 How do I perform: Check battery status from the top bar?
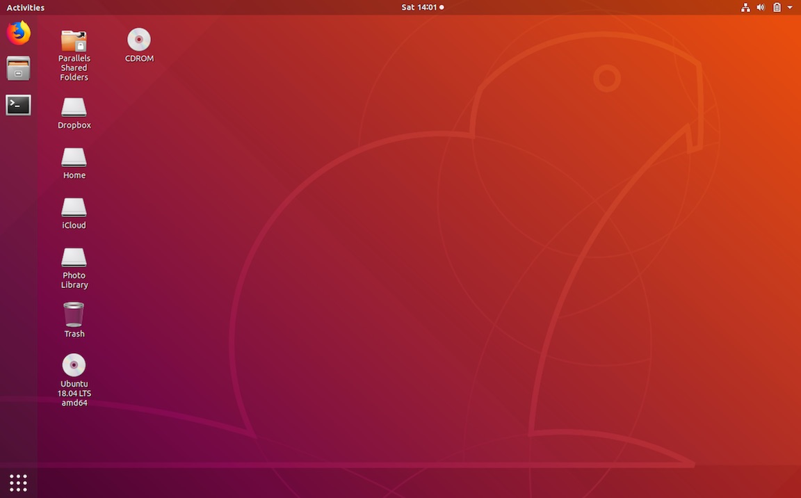777,7
